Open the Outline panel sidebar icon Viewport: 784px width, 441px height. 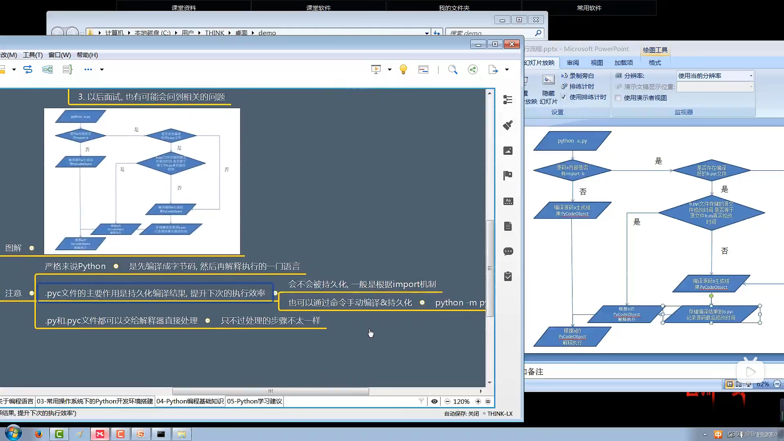click(508, 100)
